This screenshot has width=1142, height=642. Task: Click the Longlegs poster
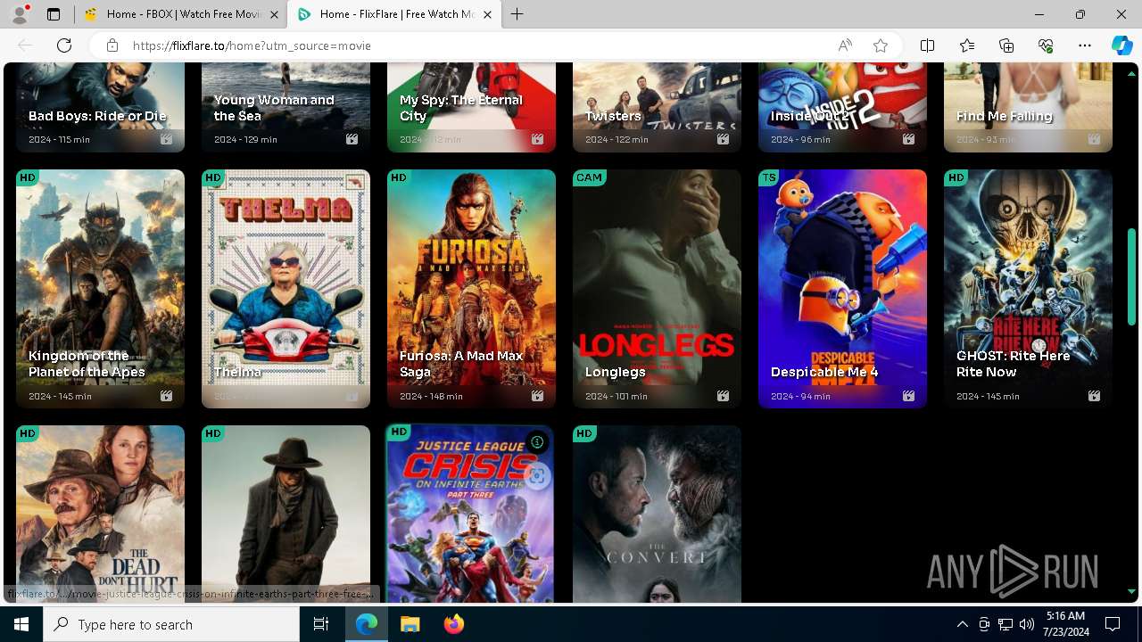coord(657,289)
